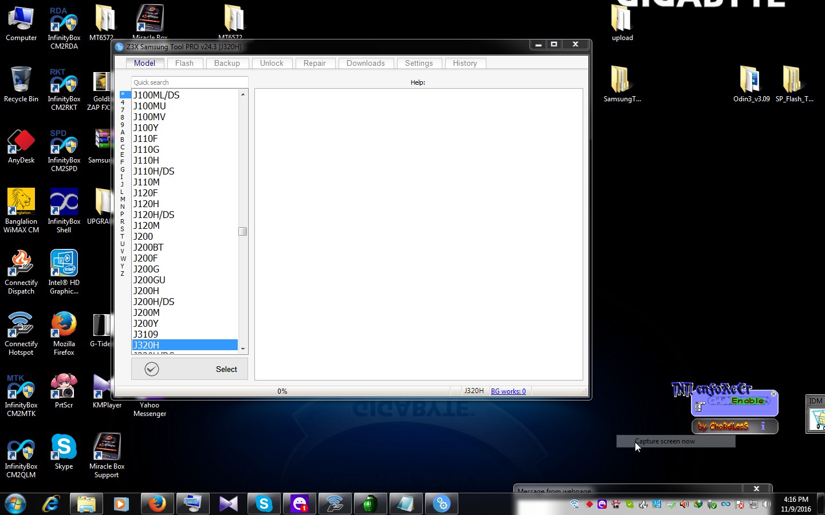Open InfinityBox CM2SPD shortcut
The width and height of the screenshot is (825, 515).
coord(64,150)
